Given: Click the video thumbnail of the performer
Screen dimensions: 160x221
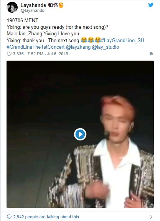Looking at the screenshot, I should [x=80, y=134].
